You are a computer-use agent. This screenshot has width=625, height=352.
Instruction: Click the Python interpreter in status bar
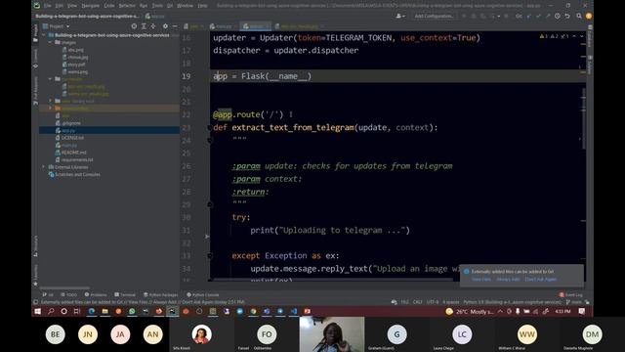(x=512, y=302)
